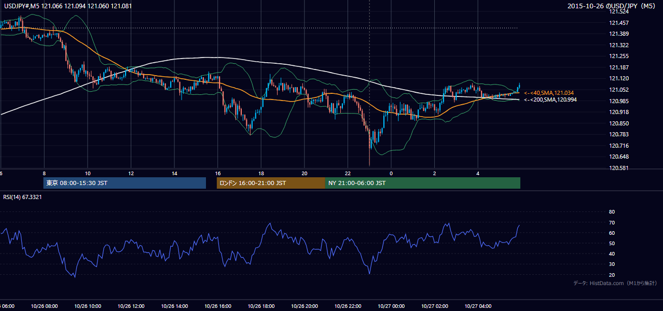Select the London 16:00-21:00 JST session bar

coord(271,183)
